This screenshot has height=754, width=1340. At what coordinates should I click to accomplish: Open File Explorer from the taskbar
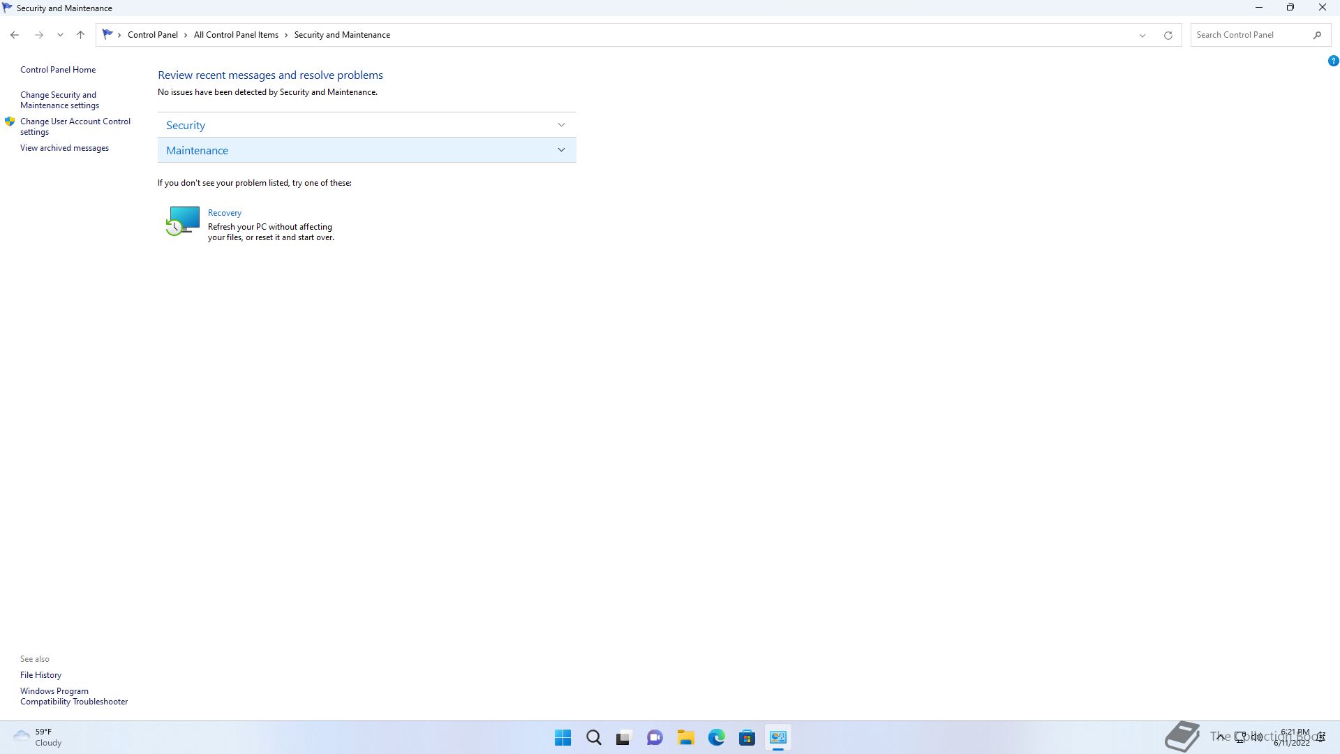(x=685, y=737)
